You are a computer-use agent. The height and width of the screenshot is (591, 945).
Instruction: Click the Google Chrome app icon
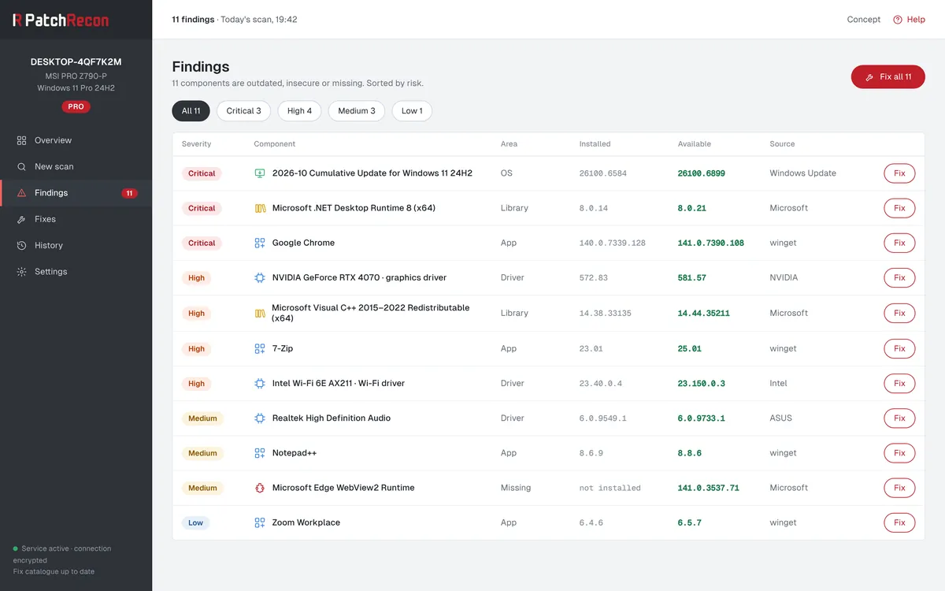260,243
